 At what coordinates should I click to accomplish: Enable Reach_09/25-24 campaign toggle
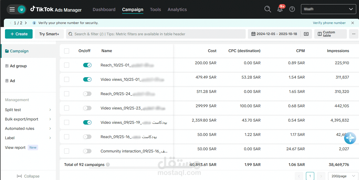[87, 94]
